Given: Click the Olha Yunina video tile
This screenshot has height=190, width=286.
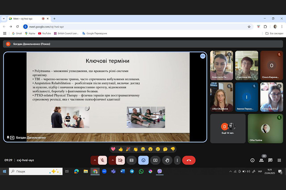Looking at the screenshot, I should (x=265, y=128).
